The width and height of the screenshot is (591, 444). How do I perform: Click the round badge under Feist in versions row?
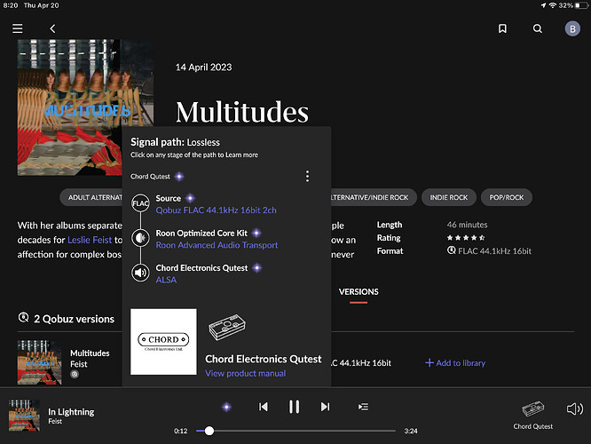[75, 374]
